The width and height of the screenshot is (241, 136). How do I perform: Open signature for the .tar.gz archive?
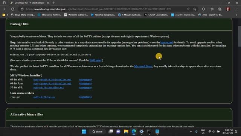tap(85, 97)
